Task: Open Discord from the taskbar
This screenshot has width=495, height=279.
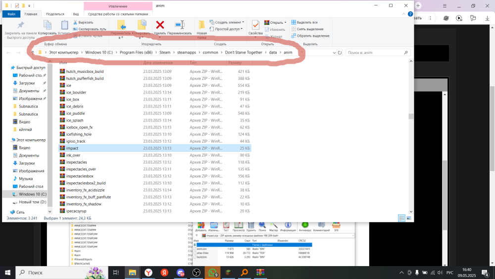Action: pyautogui.click(x=180, y=273)
